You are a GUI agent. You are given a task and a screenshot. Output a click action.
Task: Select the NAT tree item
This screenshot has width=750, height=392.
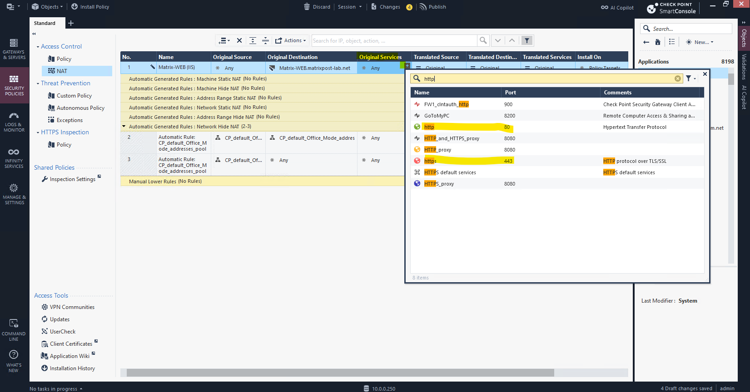(x=62, y=71)
